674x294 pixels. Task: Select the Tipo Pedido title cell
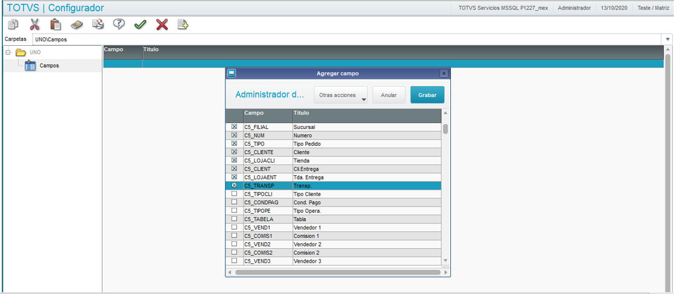[x=366, y=143]
